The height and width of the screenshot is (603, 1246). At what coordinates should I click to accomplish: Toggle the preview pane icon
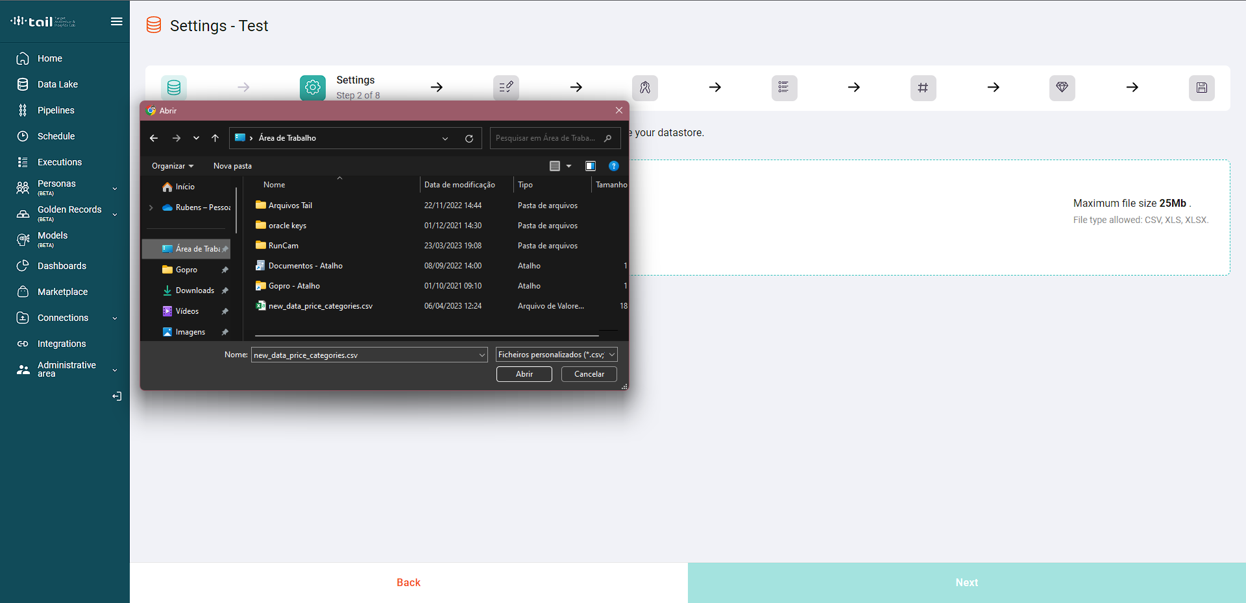pos(590,166)
